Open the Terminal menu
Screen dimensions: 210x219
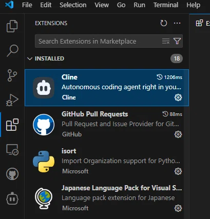point(166,5)
